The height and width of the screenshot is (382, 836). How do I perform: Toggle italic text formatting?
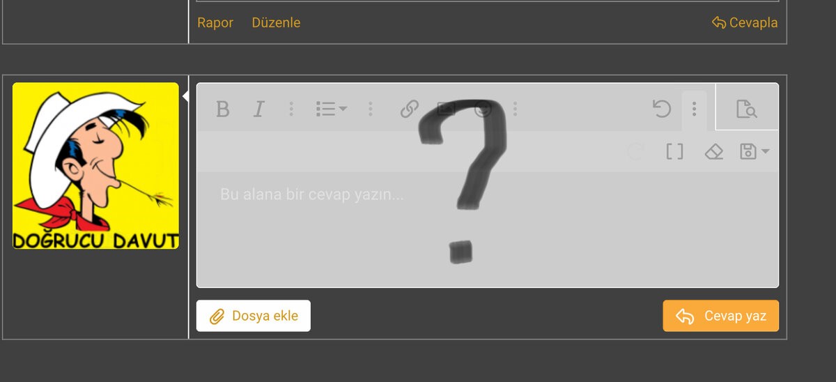tap(258, 109)
